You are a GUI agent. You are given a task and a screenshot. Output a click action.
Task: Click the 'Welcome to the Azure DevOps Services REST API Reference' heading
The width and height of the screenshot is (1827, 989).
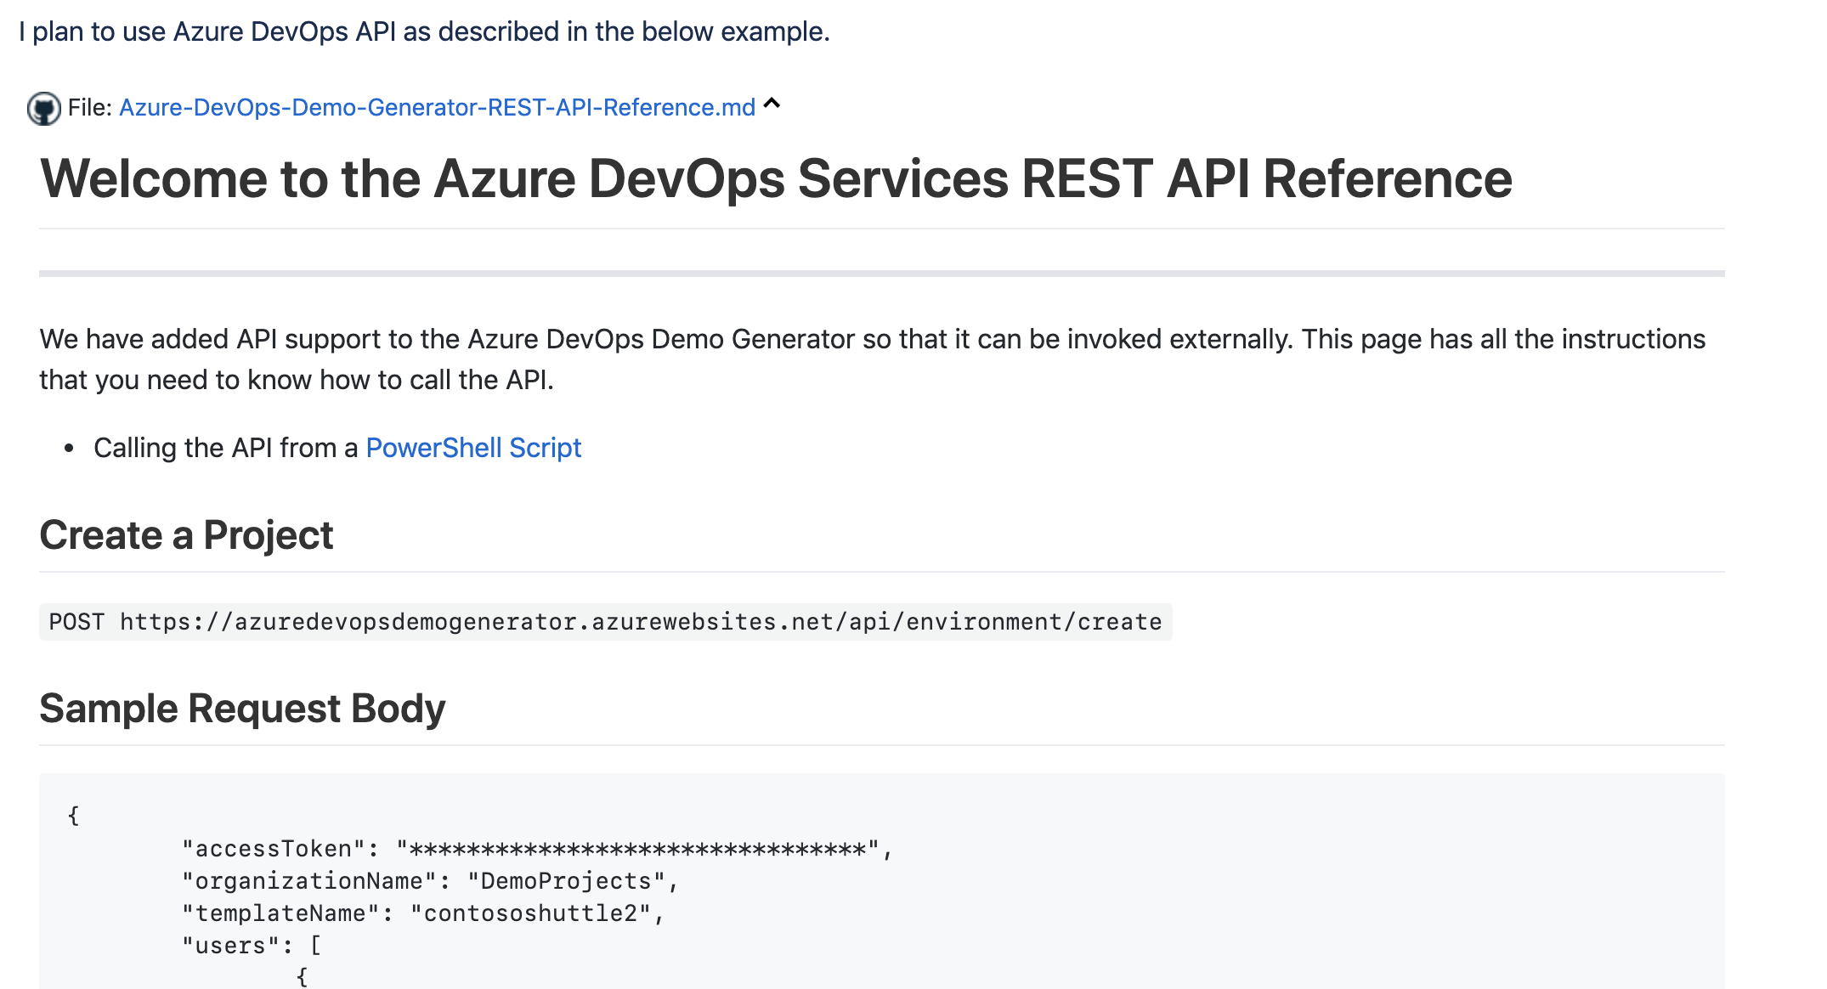(x=776, y=179)
